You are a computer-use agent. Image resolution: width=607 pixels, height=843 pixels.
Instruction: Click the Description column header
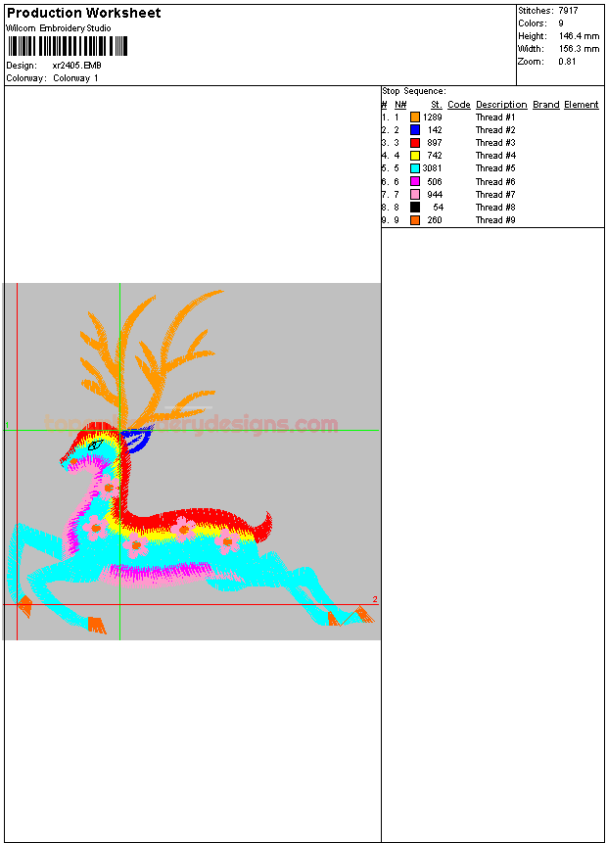click(501, 105)
